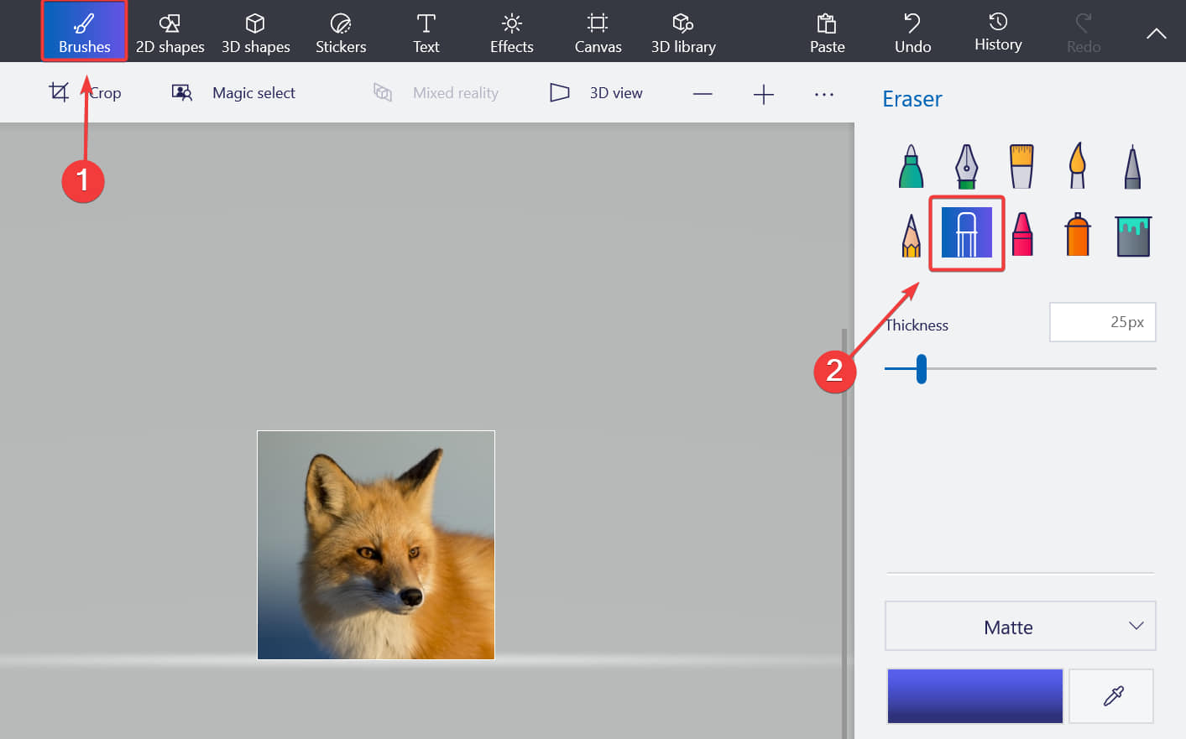1186x739 pixels.
Task: Select the Pencil brush
Action: 911,235
